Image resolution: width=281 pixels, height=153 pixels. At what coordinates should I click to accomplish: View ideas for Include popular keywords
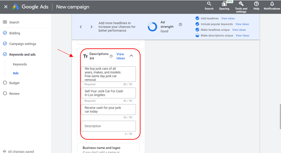point(242,24)
